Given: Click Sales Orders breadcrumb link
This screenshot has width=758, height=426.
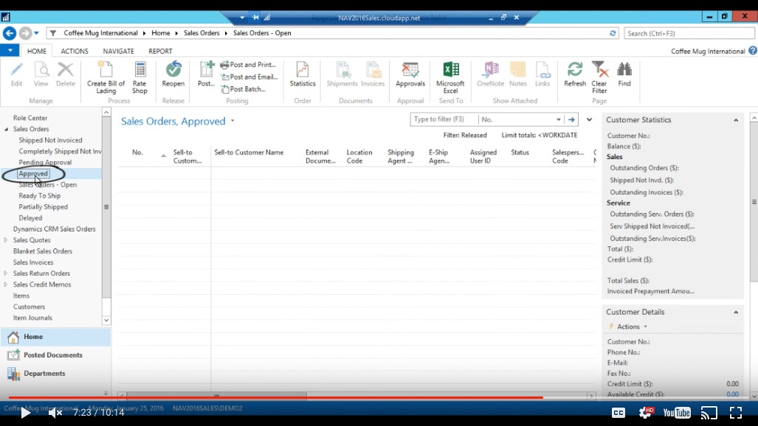Looking at the screenshot, I should pos(201,33).
